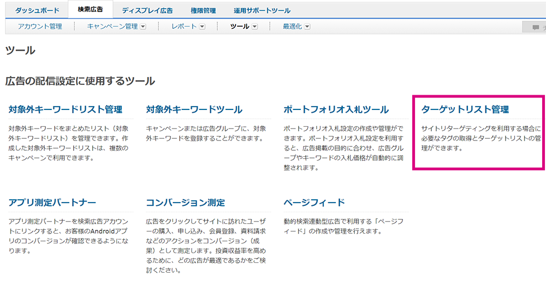Click the ツール menu item
This screenshot has height=282, width=546.
240,26
